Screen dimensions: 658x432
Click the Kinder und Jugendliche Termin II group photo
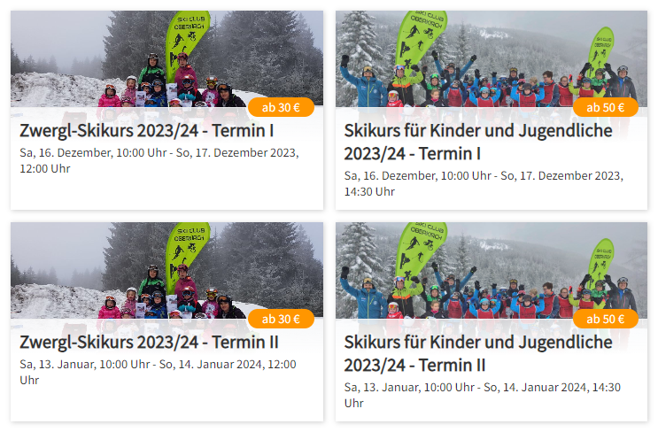pyautogui.click(x=492, y=271)
